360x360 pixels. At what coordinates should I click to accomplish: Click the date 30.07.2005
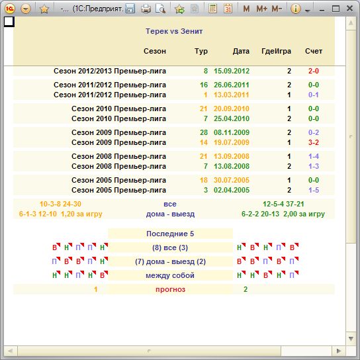pyautogui.click(x=232, y=180)
